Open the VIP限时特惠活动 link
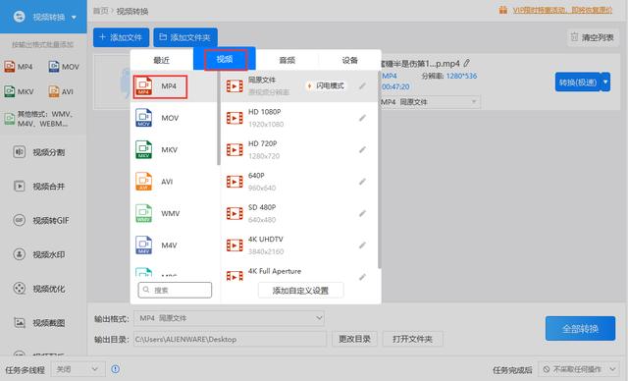Viewport: 628px width, 381px height. pos(562,10)
